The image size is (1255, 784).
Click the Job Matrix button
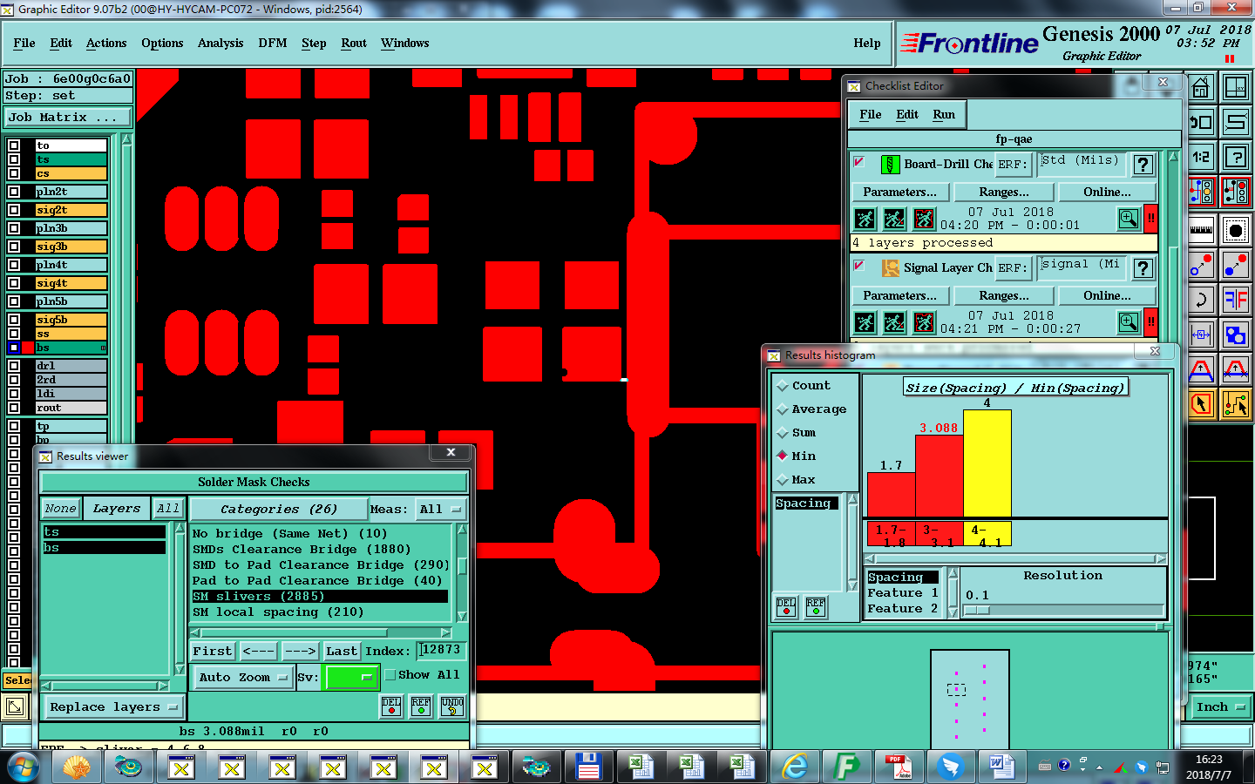click(x=67, y=117)
